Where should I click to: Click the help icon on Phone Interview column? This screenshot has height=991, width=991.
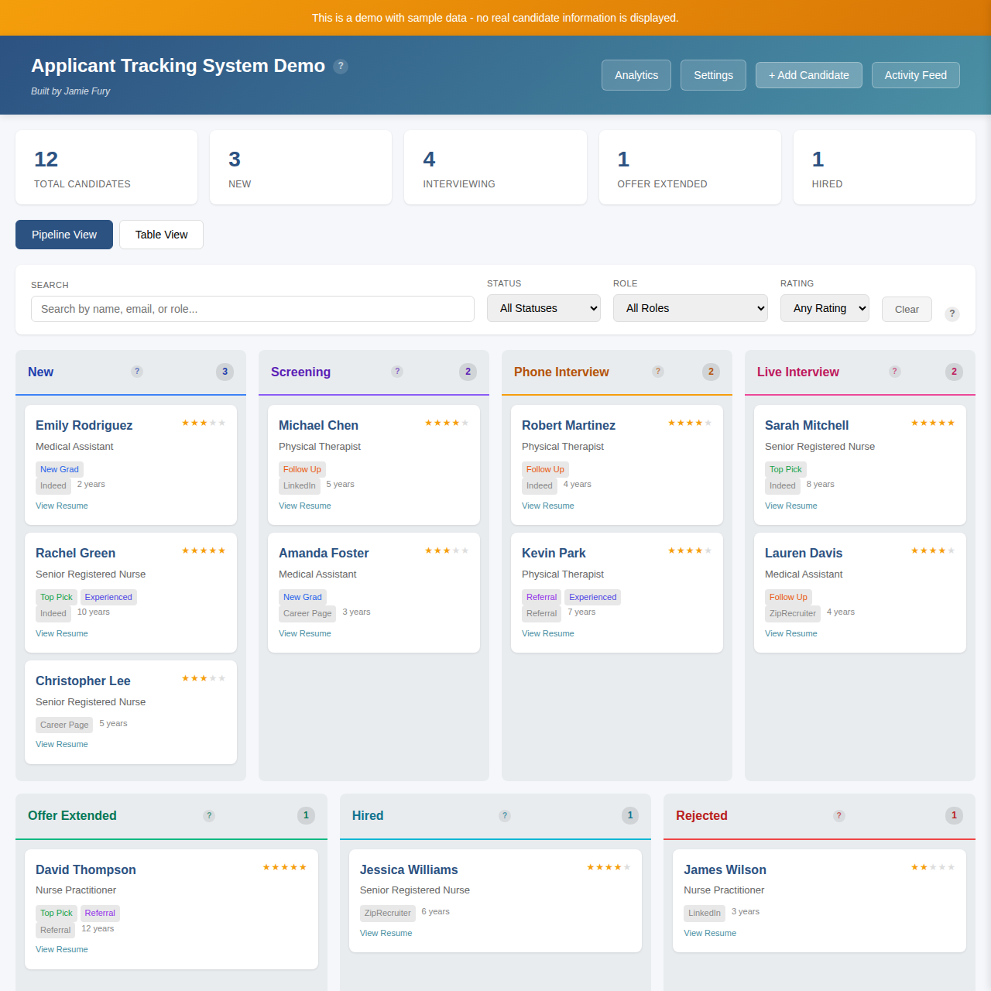(x=658, y=372)
